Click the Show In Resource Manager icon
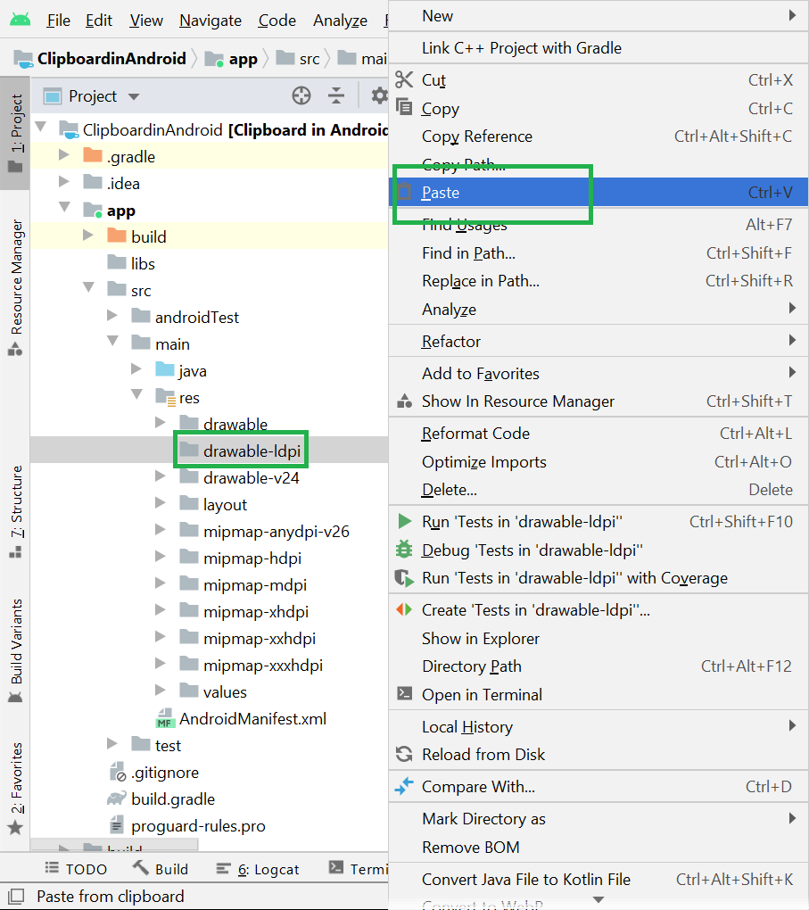The height and width of the screenshot is (910, 809). point(405,401)
